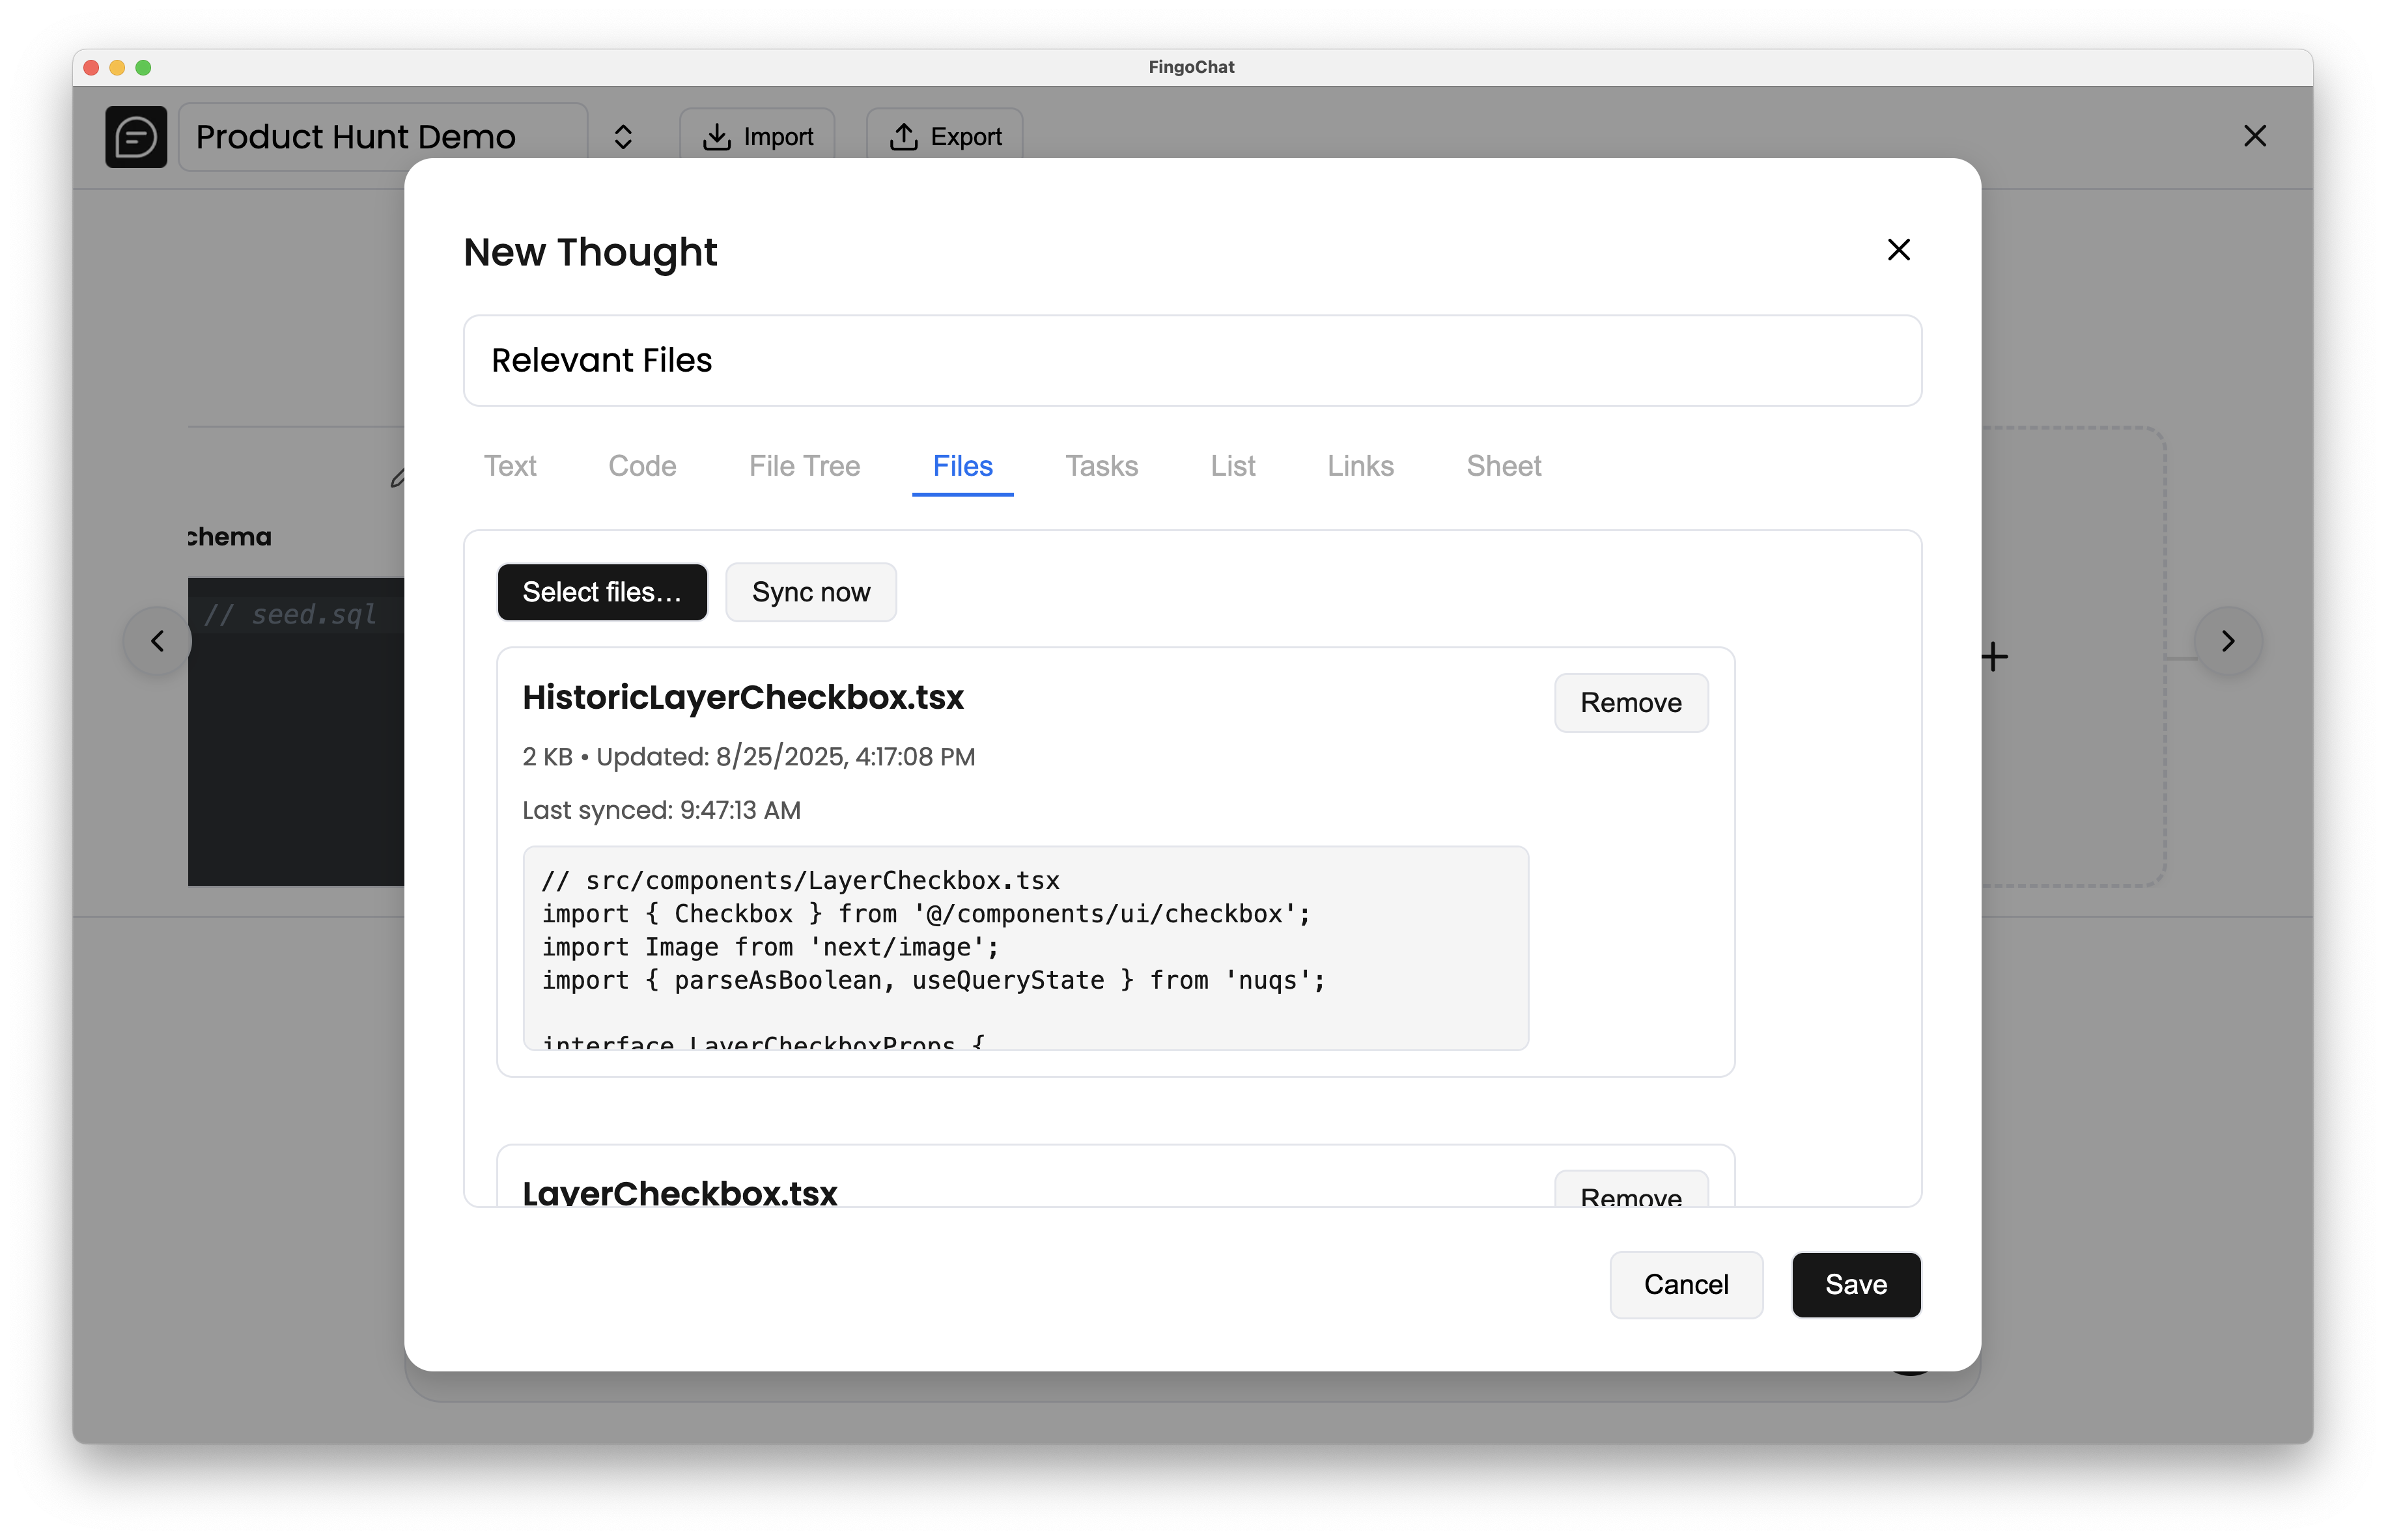Click the Import download icon

coord(716,137)
